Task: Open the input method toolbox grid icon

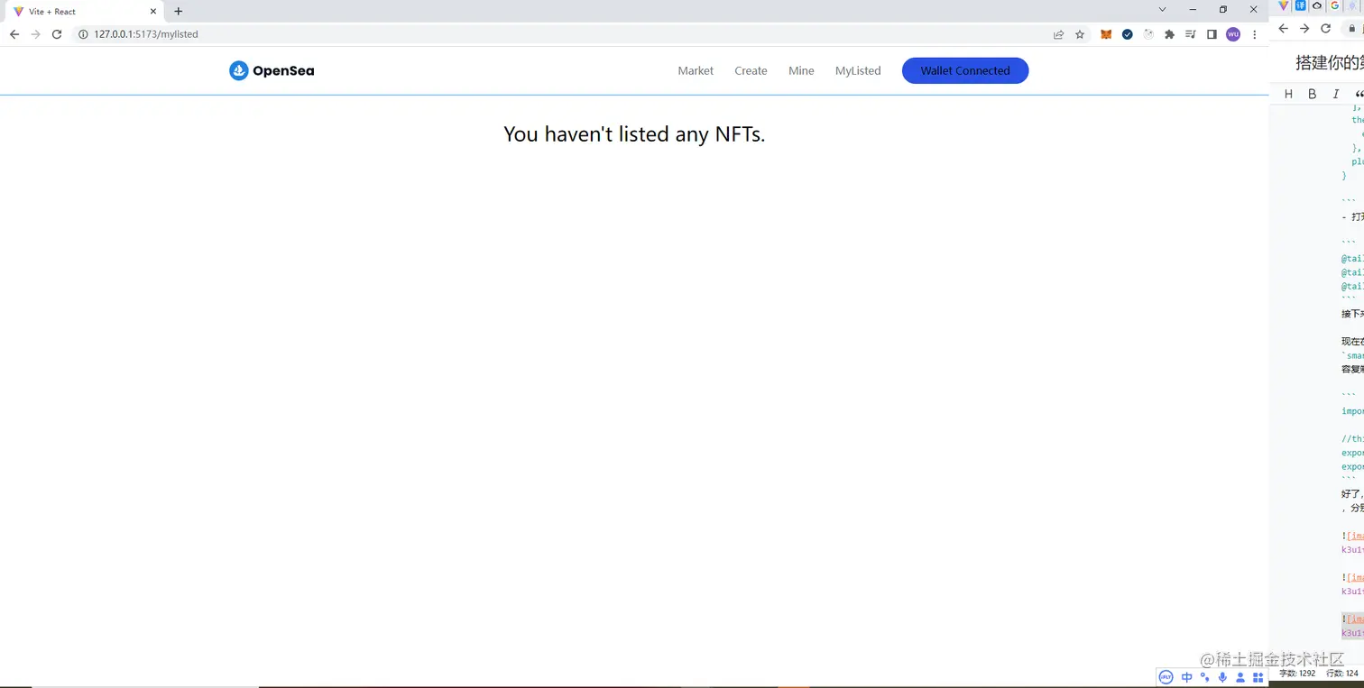Action: pyautogui.click(x=1258, y=677)
